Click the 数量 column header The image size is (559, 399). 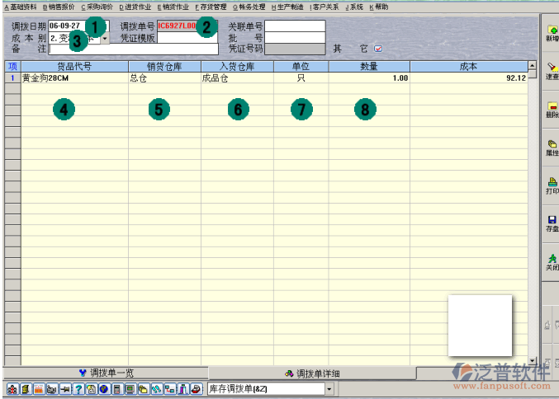pos(369,65)
